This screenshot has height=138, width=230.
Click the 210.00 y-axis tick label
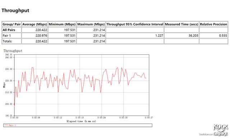pos(9,92)
